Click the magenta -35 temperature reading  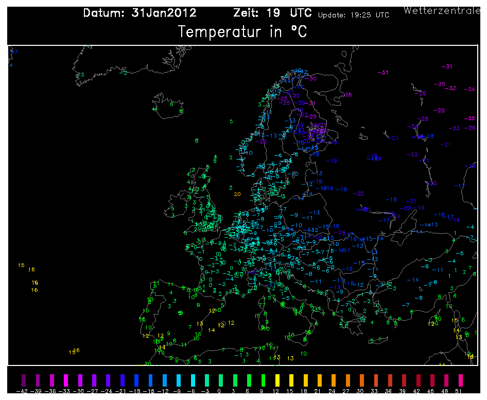coord(439,84)
